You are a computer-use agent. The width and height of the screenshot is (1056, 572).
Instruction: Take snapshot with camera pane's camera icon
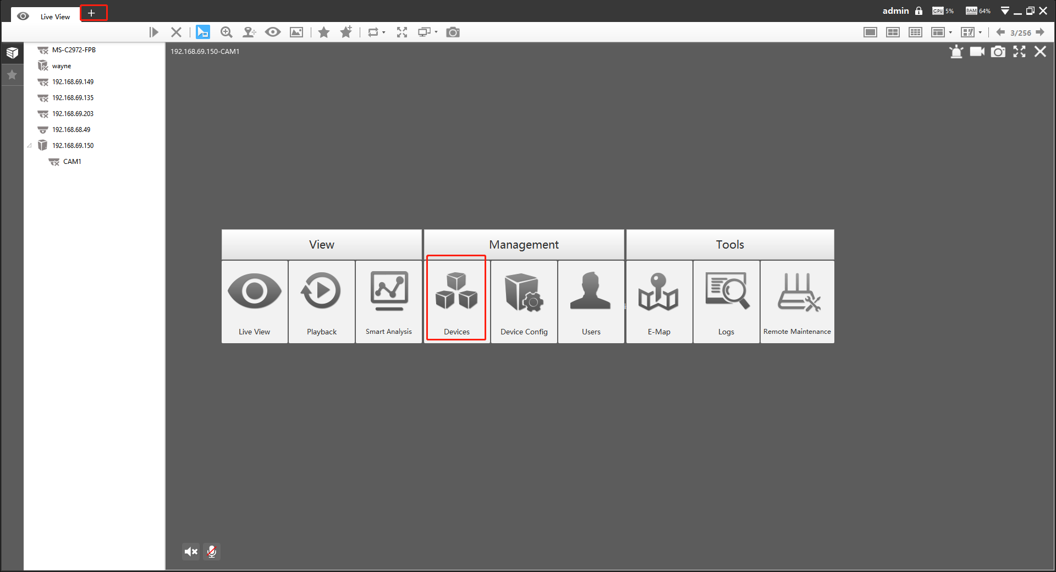coord(998,52)
